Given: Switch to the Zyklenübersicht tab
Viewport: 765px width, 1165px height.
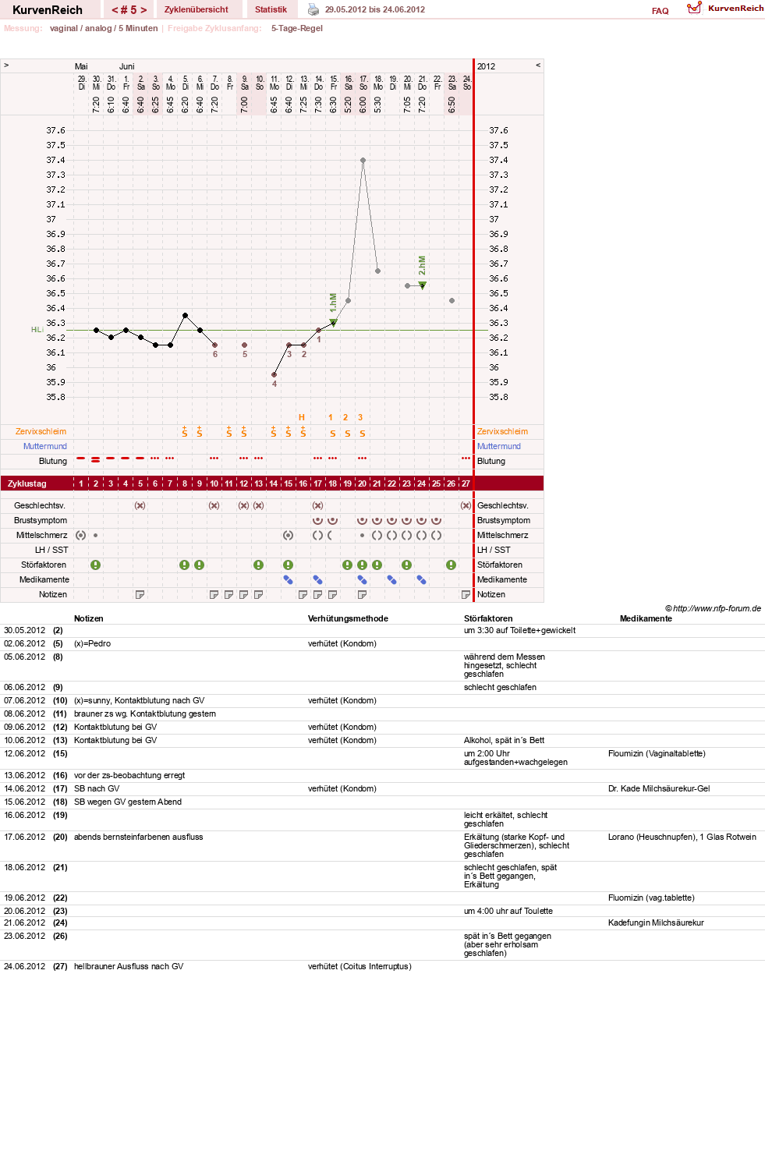Looking at the screenshot, I should click(197, 9).
